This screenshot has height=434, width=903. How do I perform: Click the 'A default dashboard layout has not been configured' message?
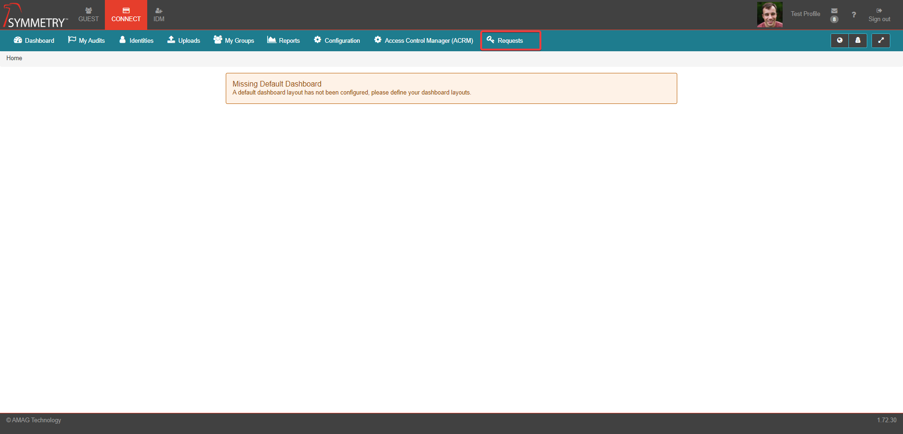pyautogui.click(x=352, y=93)
